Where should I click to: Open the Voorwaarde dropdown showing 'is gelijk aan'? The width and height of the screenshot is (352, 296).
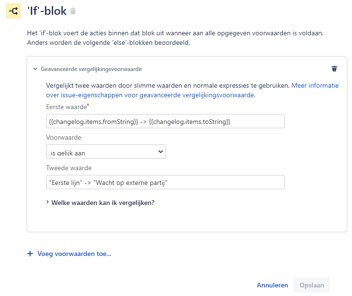(106, 152)
